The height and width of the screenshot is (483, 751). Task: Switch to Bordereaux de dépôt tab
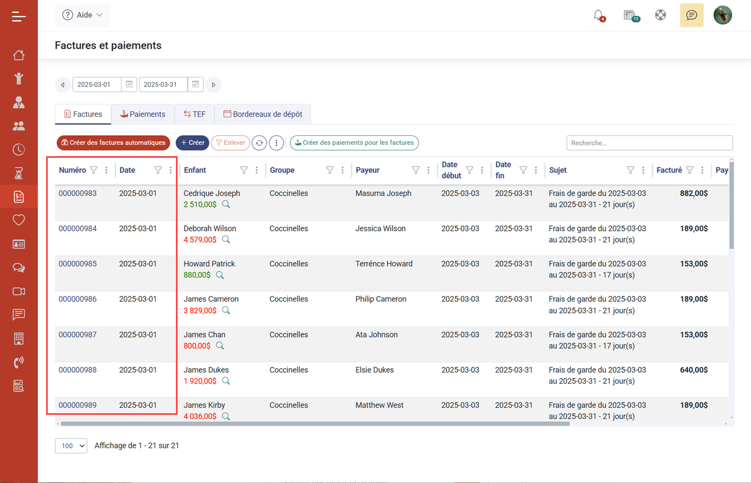tap(262, 114)
